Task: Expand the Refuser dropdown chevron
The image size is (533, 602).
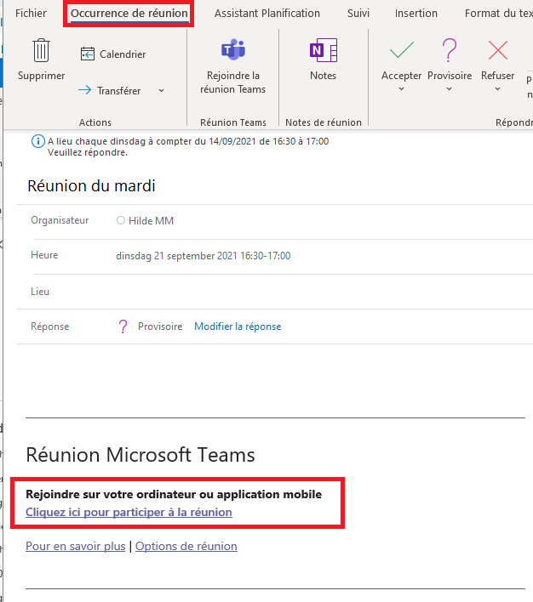Action: pyautogui.click(x=497, y=89)
